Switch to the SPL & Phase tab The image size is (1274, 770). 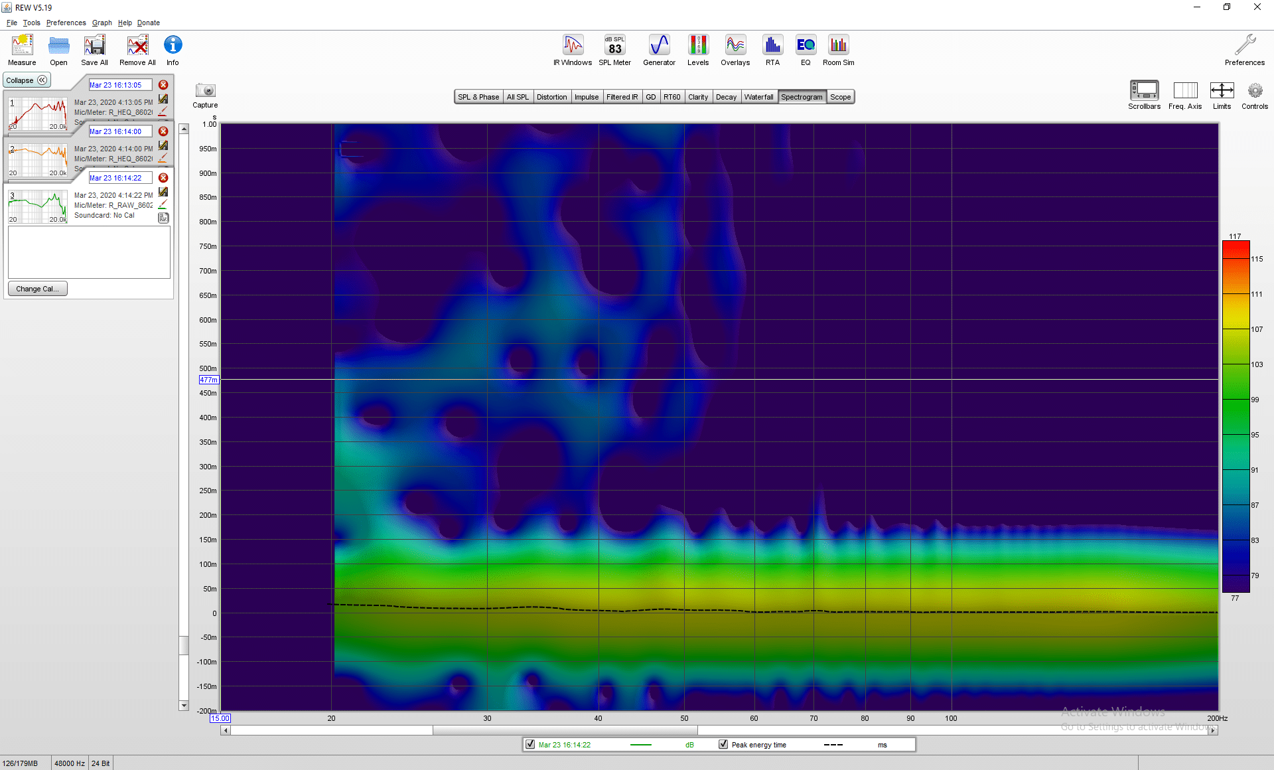click(478, 97)
